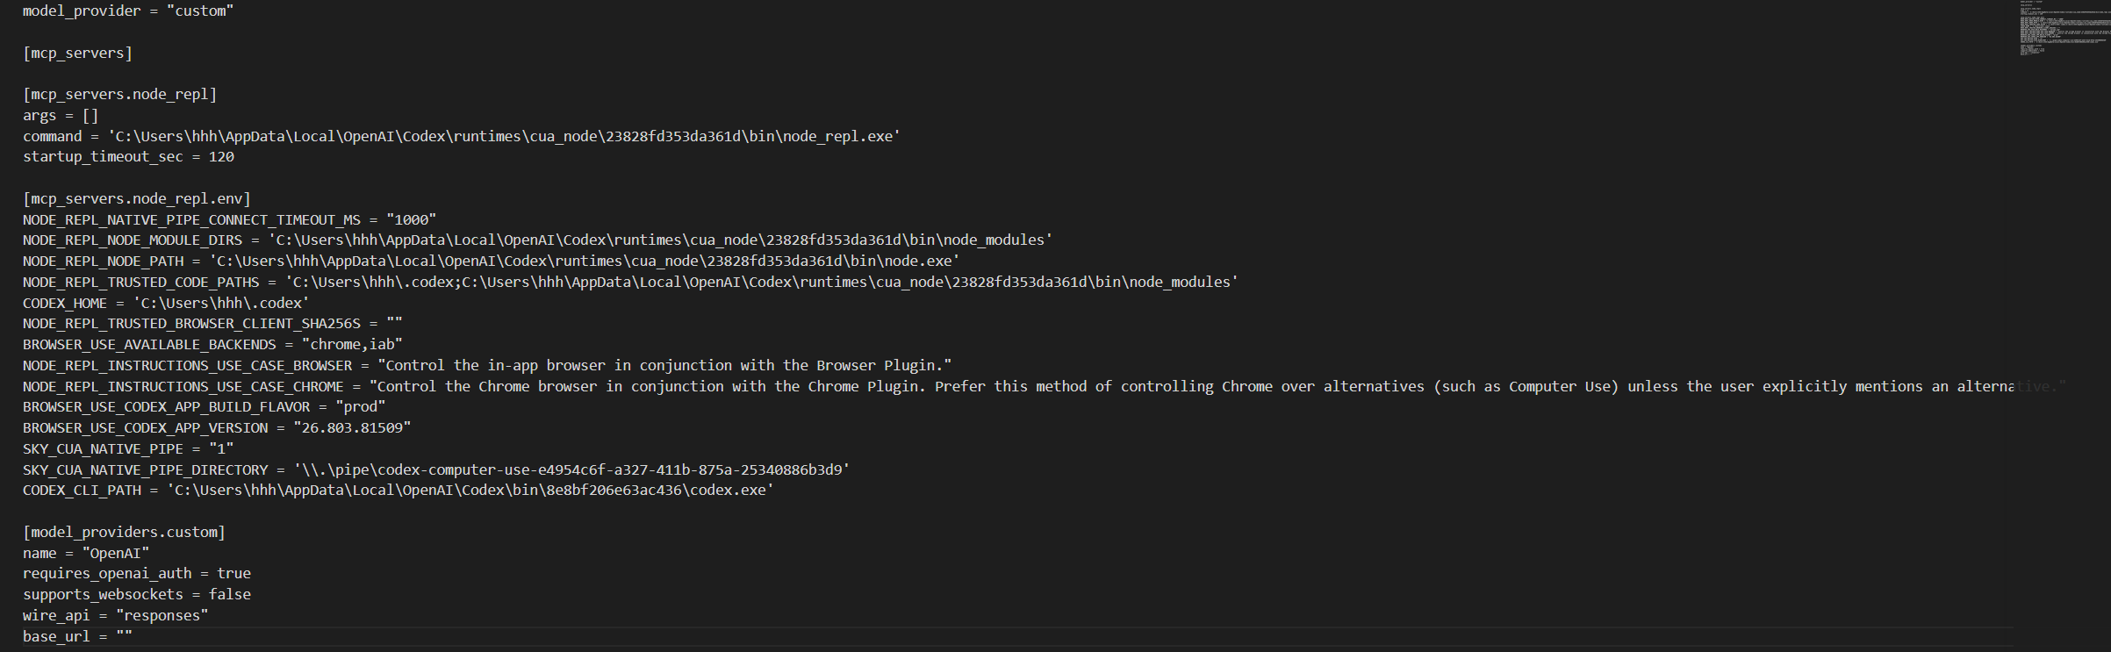
Task: Click the model_provider "custom" value
Action: pos(200,11)
